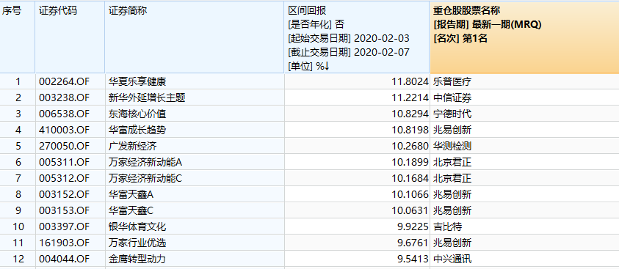Click 北京君正 in the 万家经济新动能C row
619x269 pixels.
(452, 178)
